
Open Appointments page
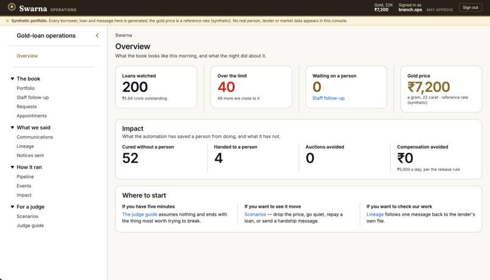32,116
